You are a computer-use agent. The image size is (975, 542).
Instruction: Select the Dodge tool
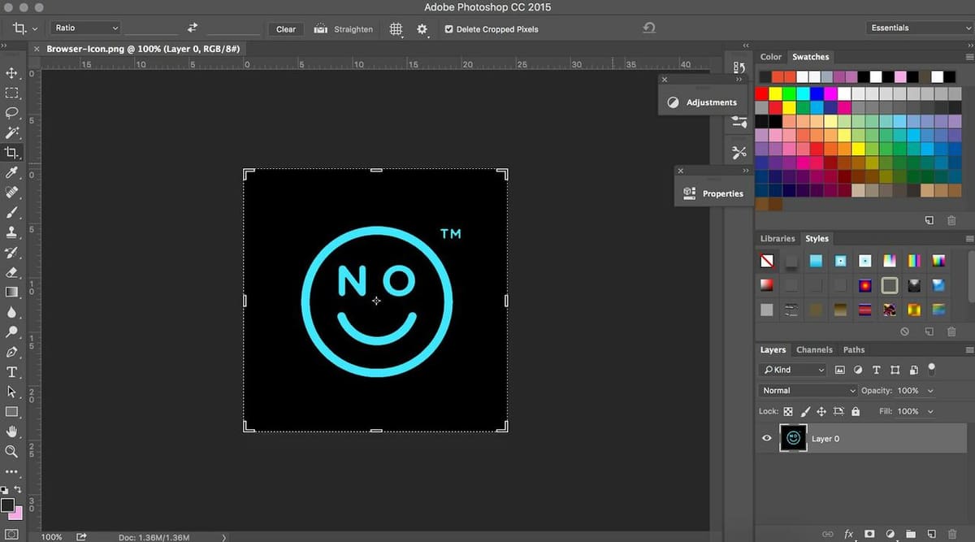[x=11, y=332]
